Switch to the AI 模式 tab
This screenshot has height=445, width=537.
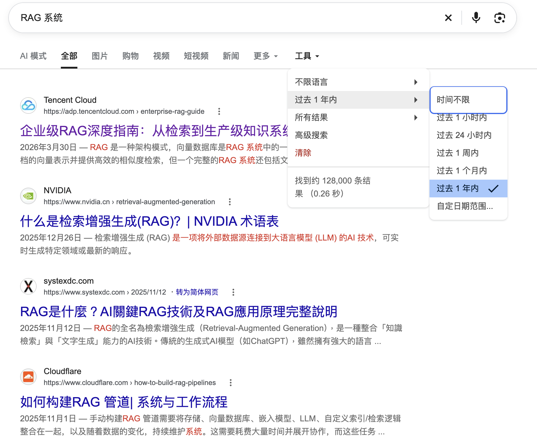point(33,56)
